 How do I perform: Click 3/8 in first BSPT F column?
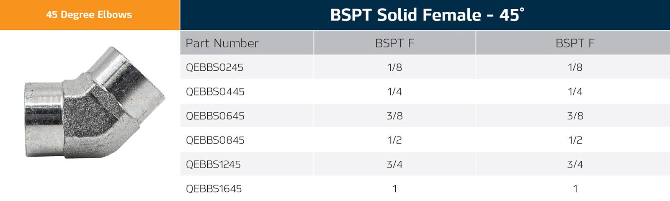[x=394, y=116]
